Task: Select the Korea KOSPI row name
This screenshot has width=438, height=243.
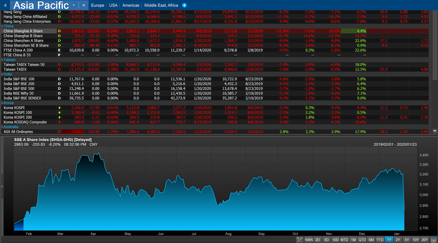Action: [x=14, y=108]
